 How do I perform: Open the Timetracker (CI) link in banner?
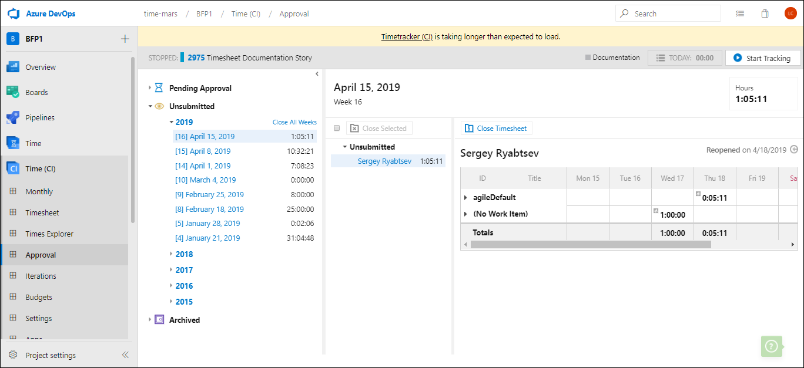[407, 36]
